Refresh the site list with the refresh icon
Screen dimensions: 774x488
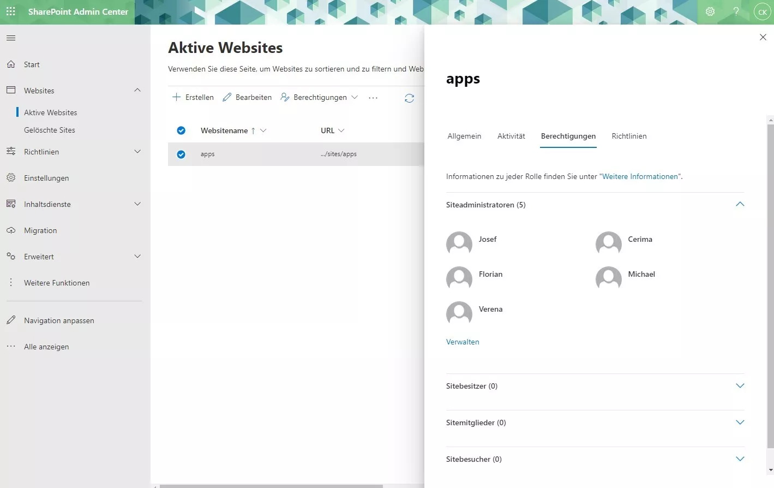click(x=410, y=97)
